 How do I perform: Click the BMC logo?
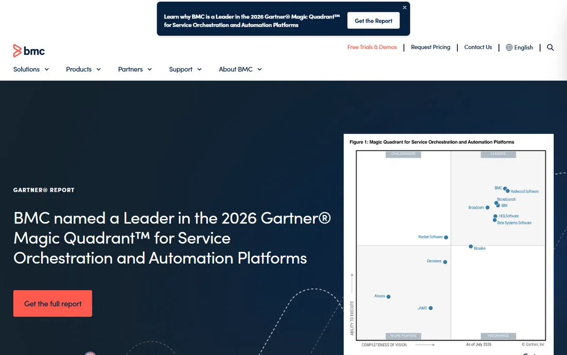click(x=29, y=51)
